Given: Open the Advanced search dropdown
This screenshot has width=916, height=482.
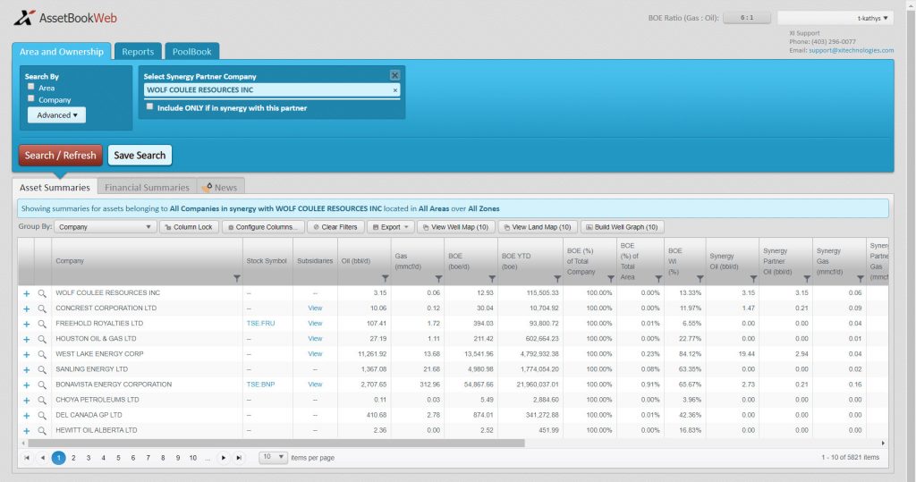Looking at the screenshot, I should pos(56,115).
